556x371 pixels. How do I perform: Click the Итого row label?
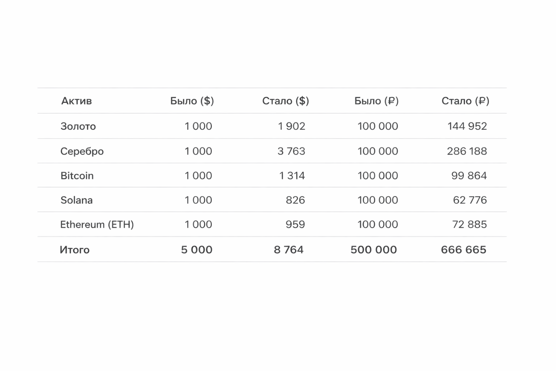coord(75,250)
